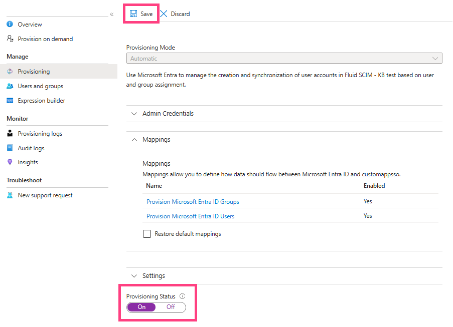This screenshot has width=453, height=327.
Task: Click the Expression builder icon
Action: point(10,100)
